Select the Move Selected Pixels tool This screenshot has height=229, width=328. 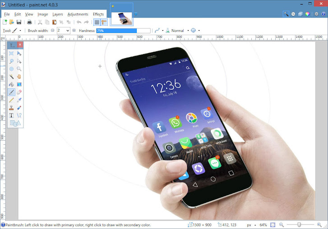coord(19,54)
